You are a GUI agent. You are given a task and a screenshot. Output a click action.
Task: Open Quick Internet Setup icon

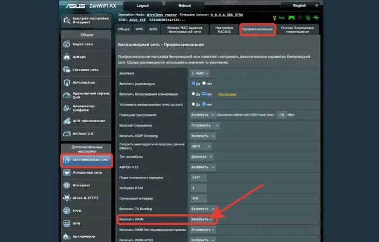point(67,20)
